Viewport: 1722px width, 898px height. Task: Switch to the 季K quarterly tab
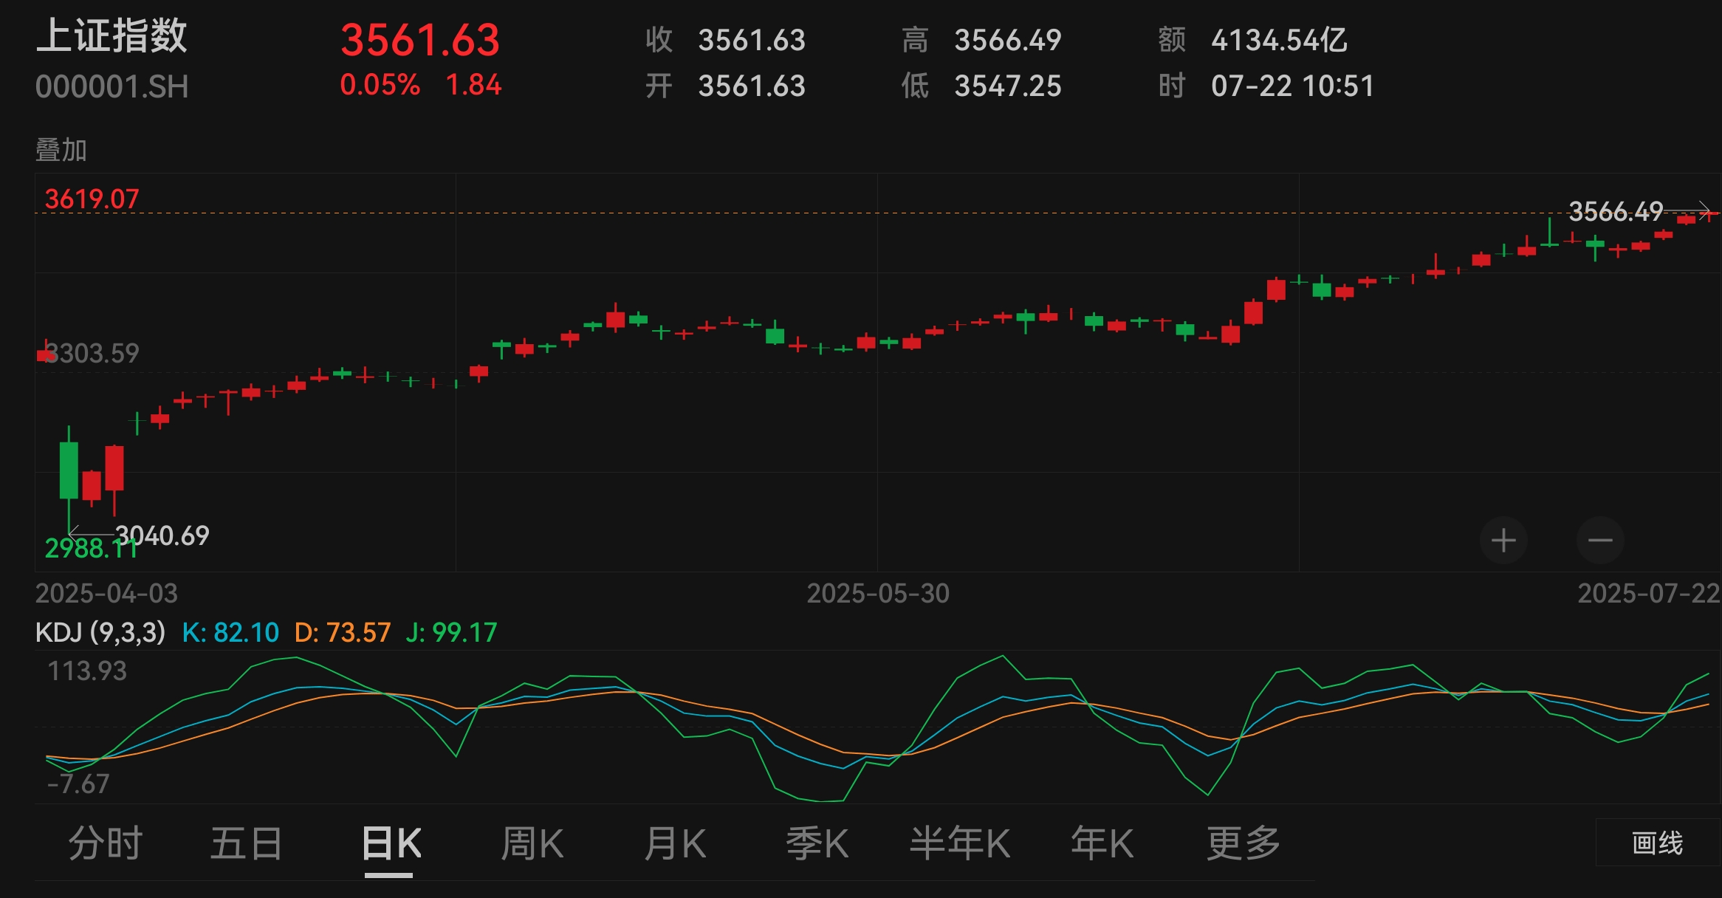tap(817, 843)
